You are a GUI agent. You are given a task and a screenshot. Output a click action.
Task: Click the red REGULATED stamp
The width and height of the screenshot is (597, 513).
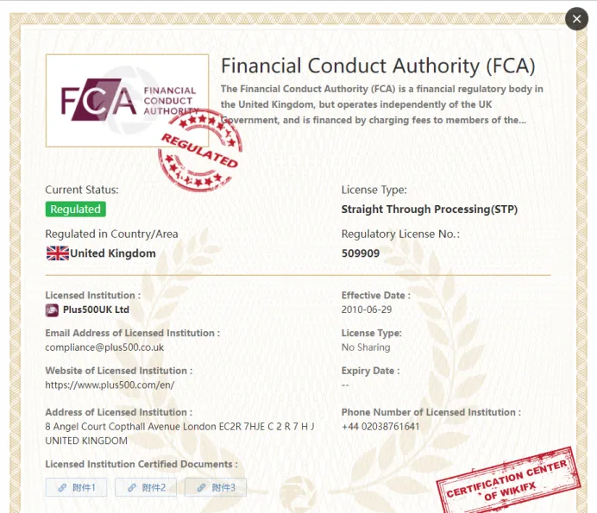click(200, 151)
